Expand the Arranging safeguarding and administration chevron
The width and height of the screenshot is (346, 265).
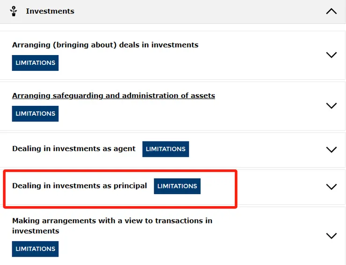[331, 106]
